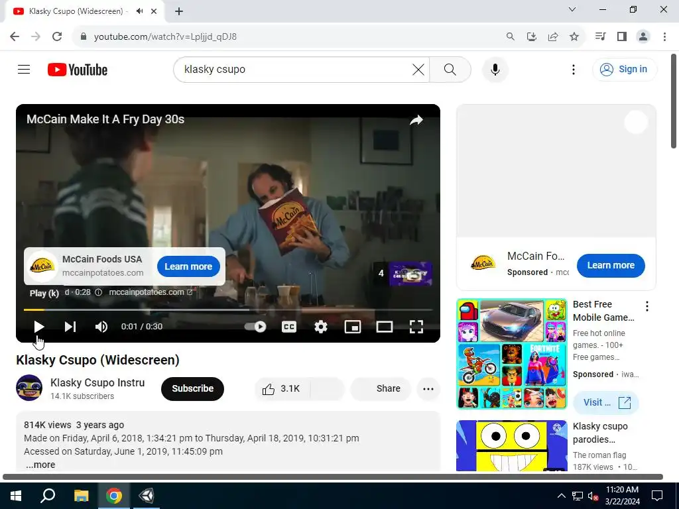Search with voice microphone
Image resolution: width=679 pixels, height=509 pixels.
(495, 69)
